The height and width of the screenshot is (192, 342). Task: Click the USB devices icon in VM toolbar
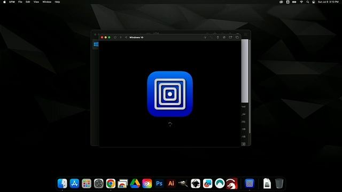[x=217, y=37]
